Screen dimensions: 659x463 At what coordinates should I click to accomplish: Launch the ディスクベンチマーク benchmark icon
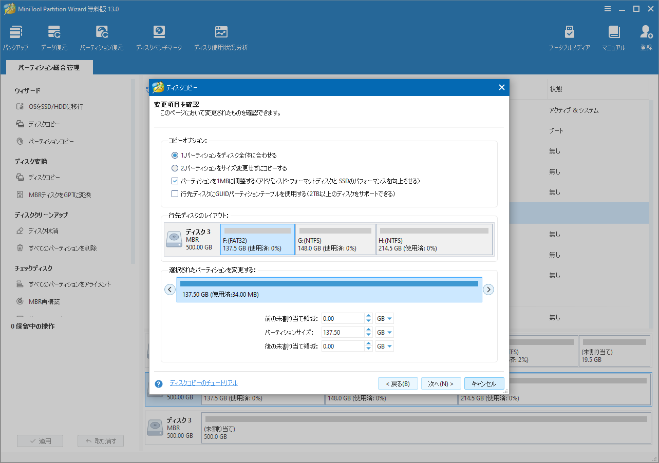pos(159,33)
